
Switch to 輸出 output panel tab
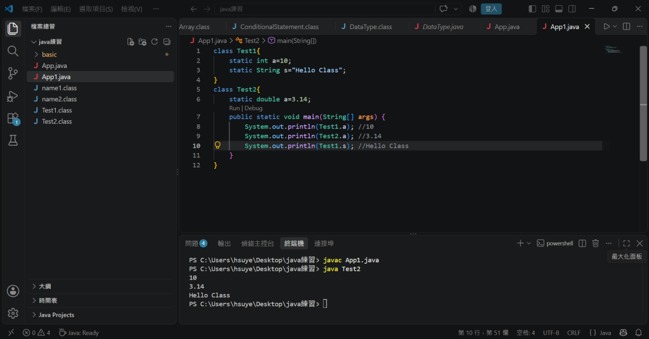pyautogui.click(x=224, y=243)
